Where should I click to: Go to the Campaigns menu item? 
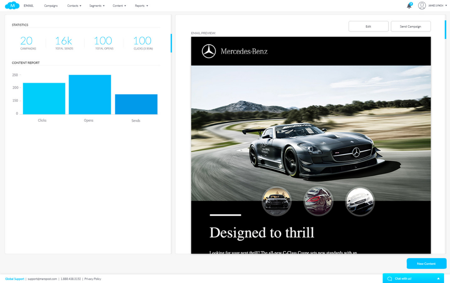(x=51, y=6)
